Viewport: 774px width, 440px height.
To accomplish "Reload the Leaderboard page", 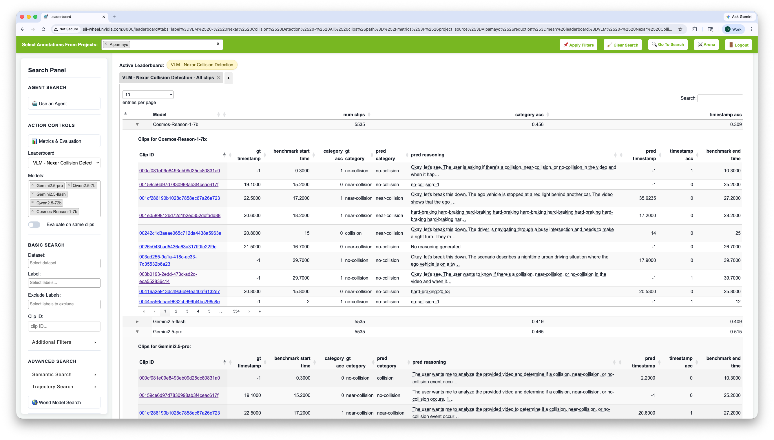I will [43, 29].
